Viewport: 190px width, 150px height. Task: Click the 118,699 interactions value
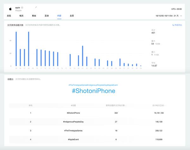click(x=159, y=140)
